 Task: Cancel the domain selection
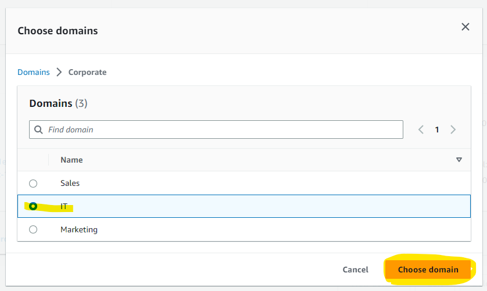point(355,270)
